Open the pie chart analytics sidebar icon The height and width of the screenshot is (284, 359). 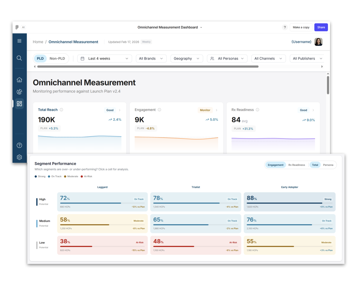19,92
